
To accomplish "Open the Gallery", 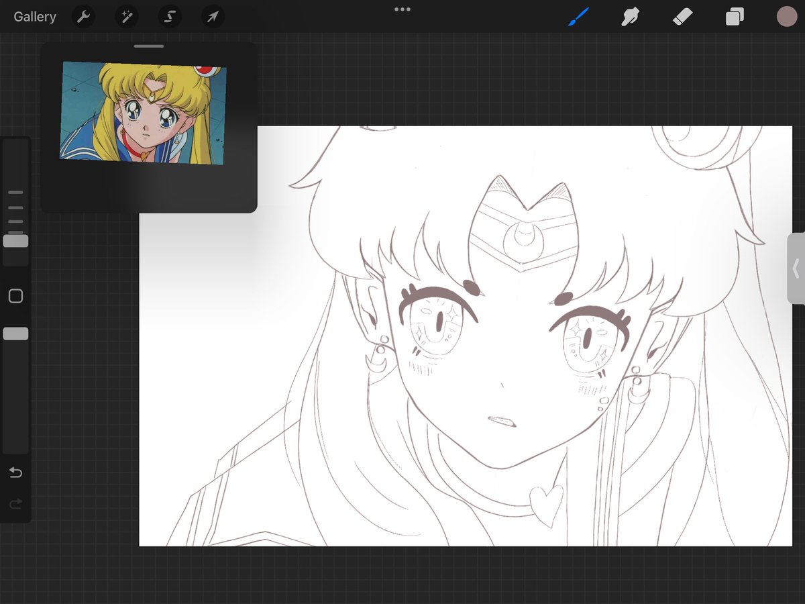I will [x=35, y=17].
